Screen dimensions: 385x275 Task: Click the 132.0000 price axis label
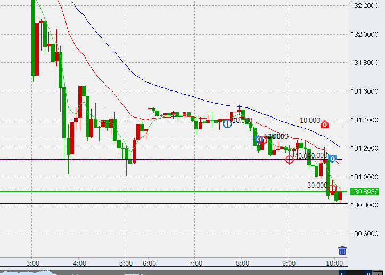click(x=364, y=35)
